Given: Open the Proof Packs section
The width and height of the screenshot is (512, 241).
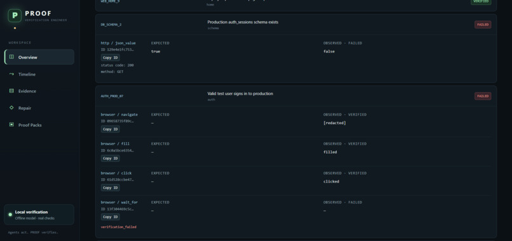Looking at the screenshot, I should (39, 125).
